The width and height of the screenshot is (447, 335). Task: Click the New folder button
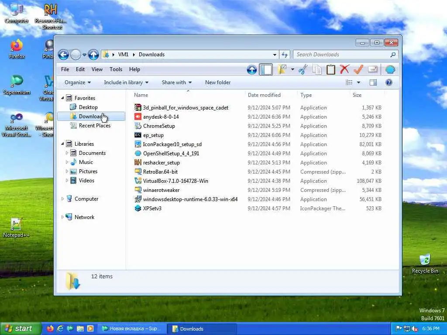[218, 82]
